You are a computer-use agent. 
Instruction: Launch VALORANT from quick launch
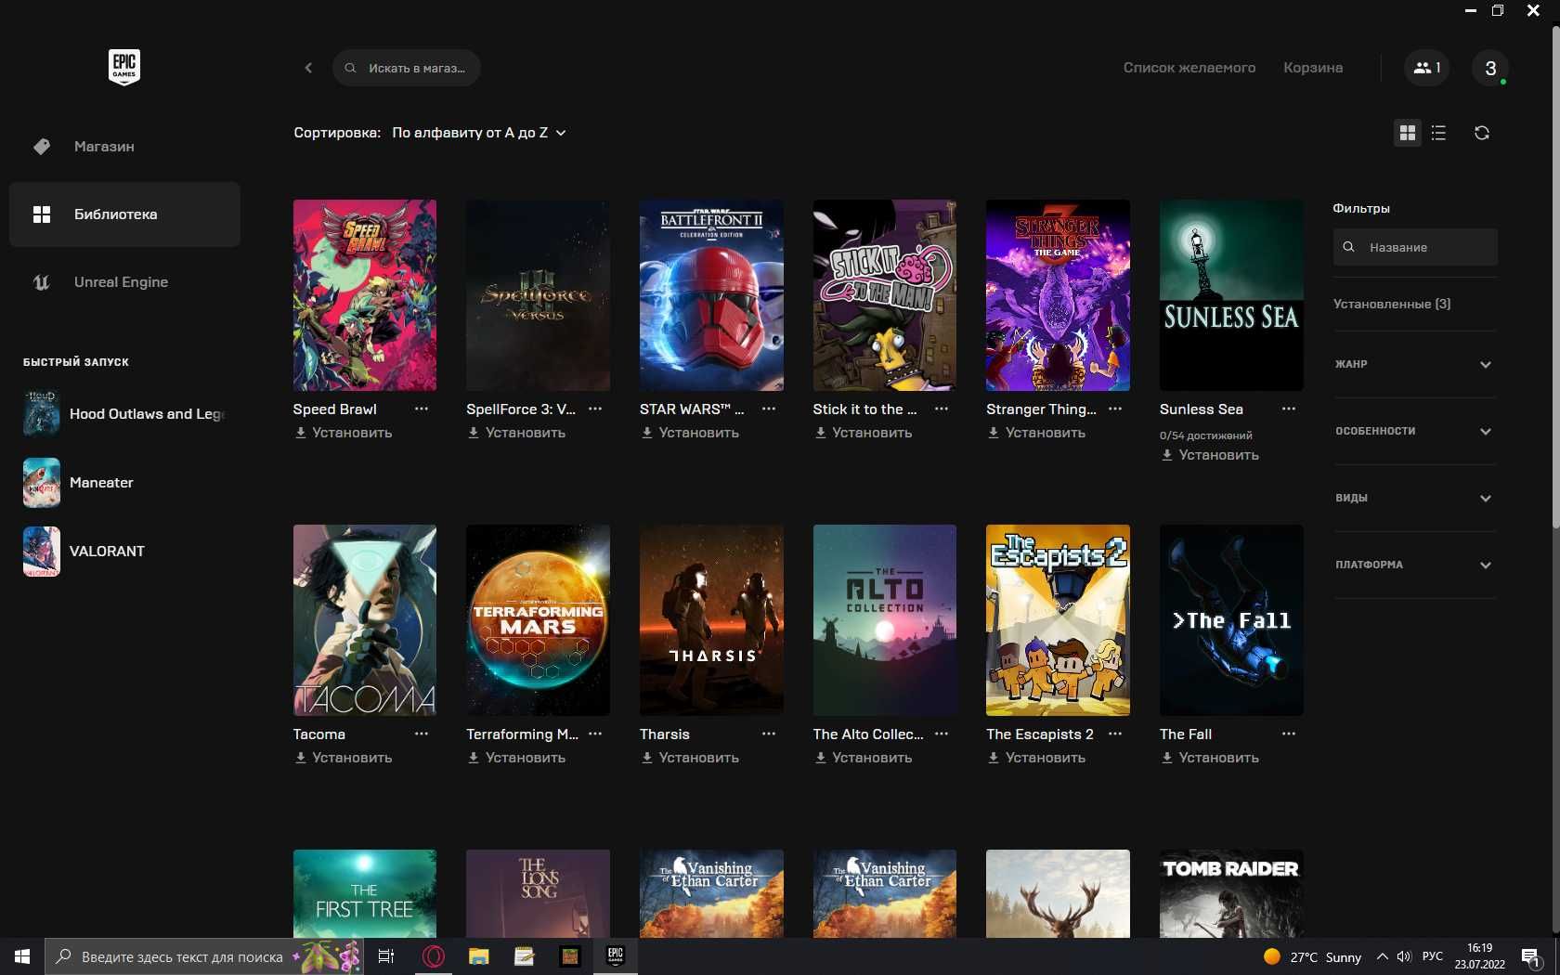click(42, 551)
